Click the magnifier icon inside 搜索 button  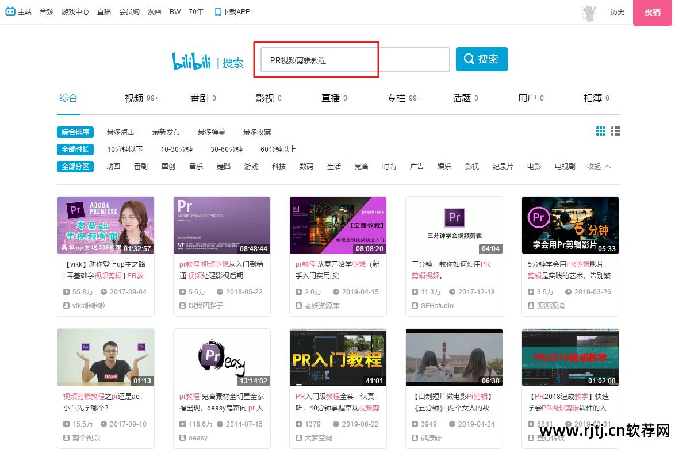coord(470,59)
